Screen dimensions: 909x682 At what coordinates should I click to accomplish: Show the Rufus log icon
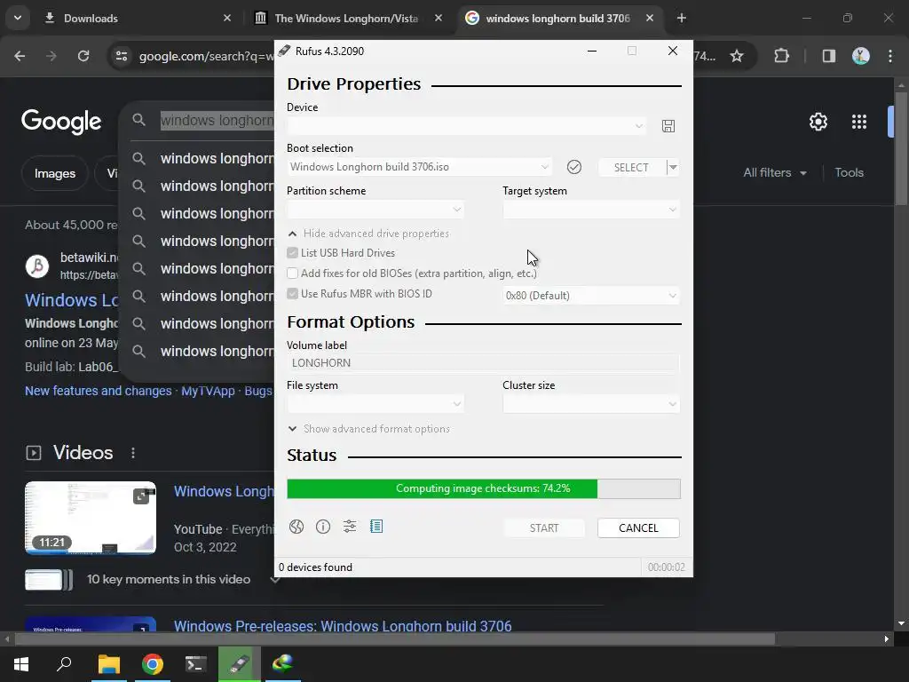coord(376,527)
